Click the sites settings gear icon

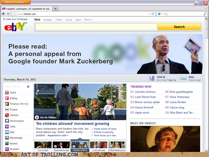tap(28, 87)
